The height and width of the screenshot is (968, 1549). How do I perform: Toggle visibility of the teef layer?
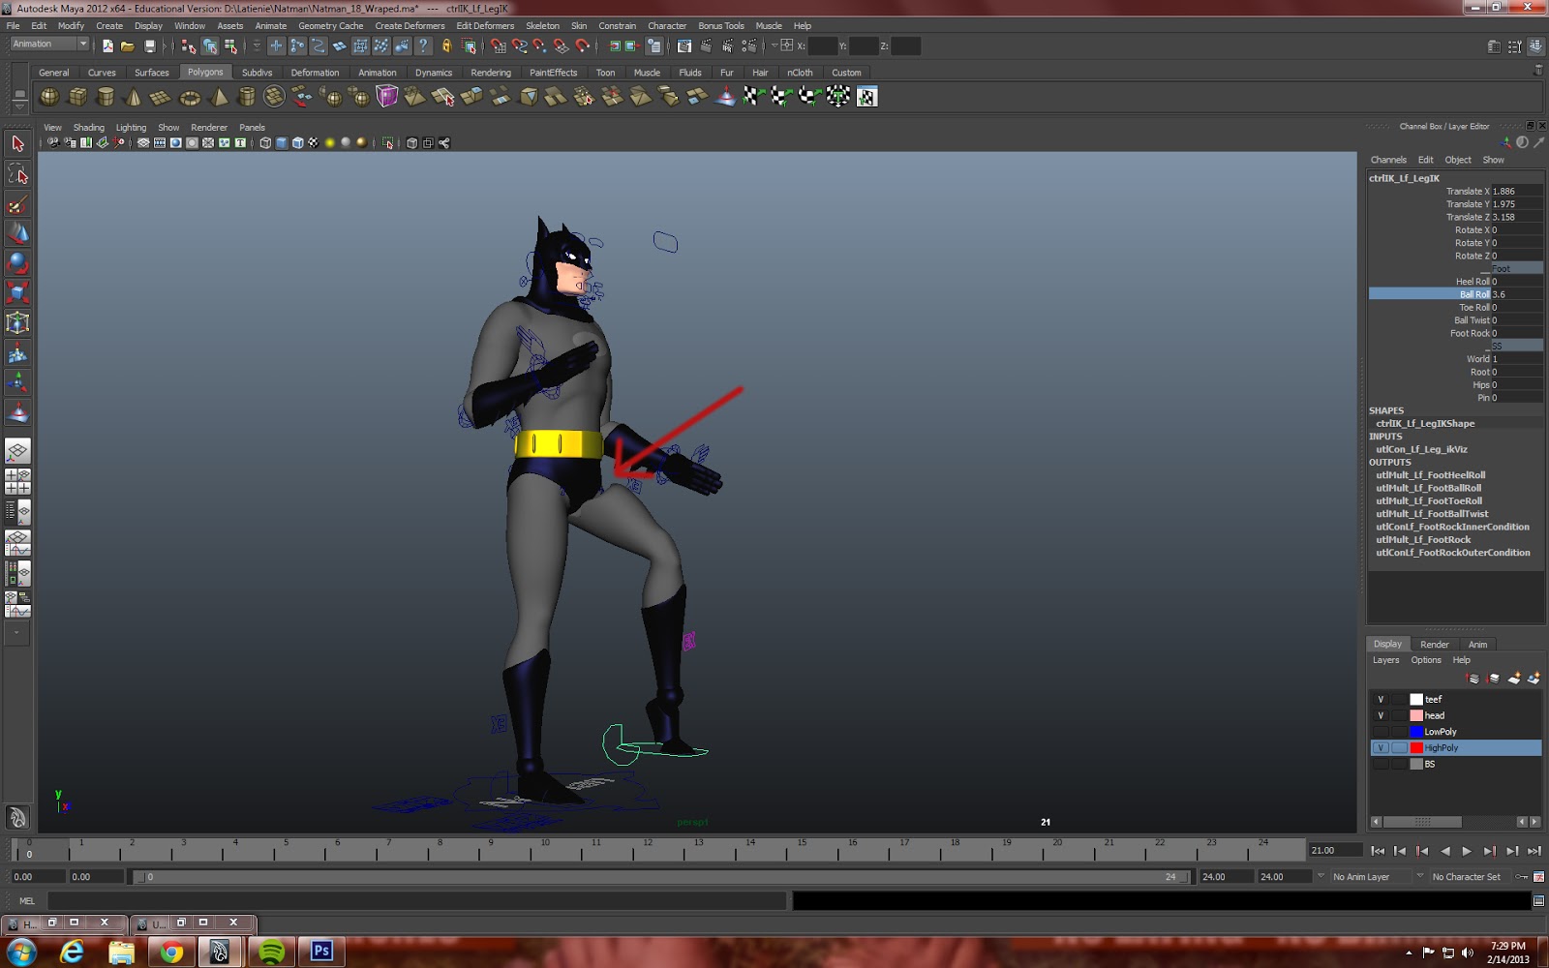1382,698
